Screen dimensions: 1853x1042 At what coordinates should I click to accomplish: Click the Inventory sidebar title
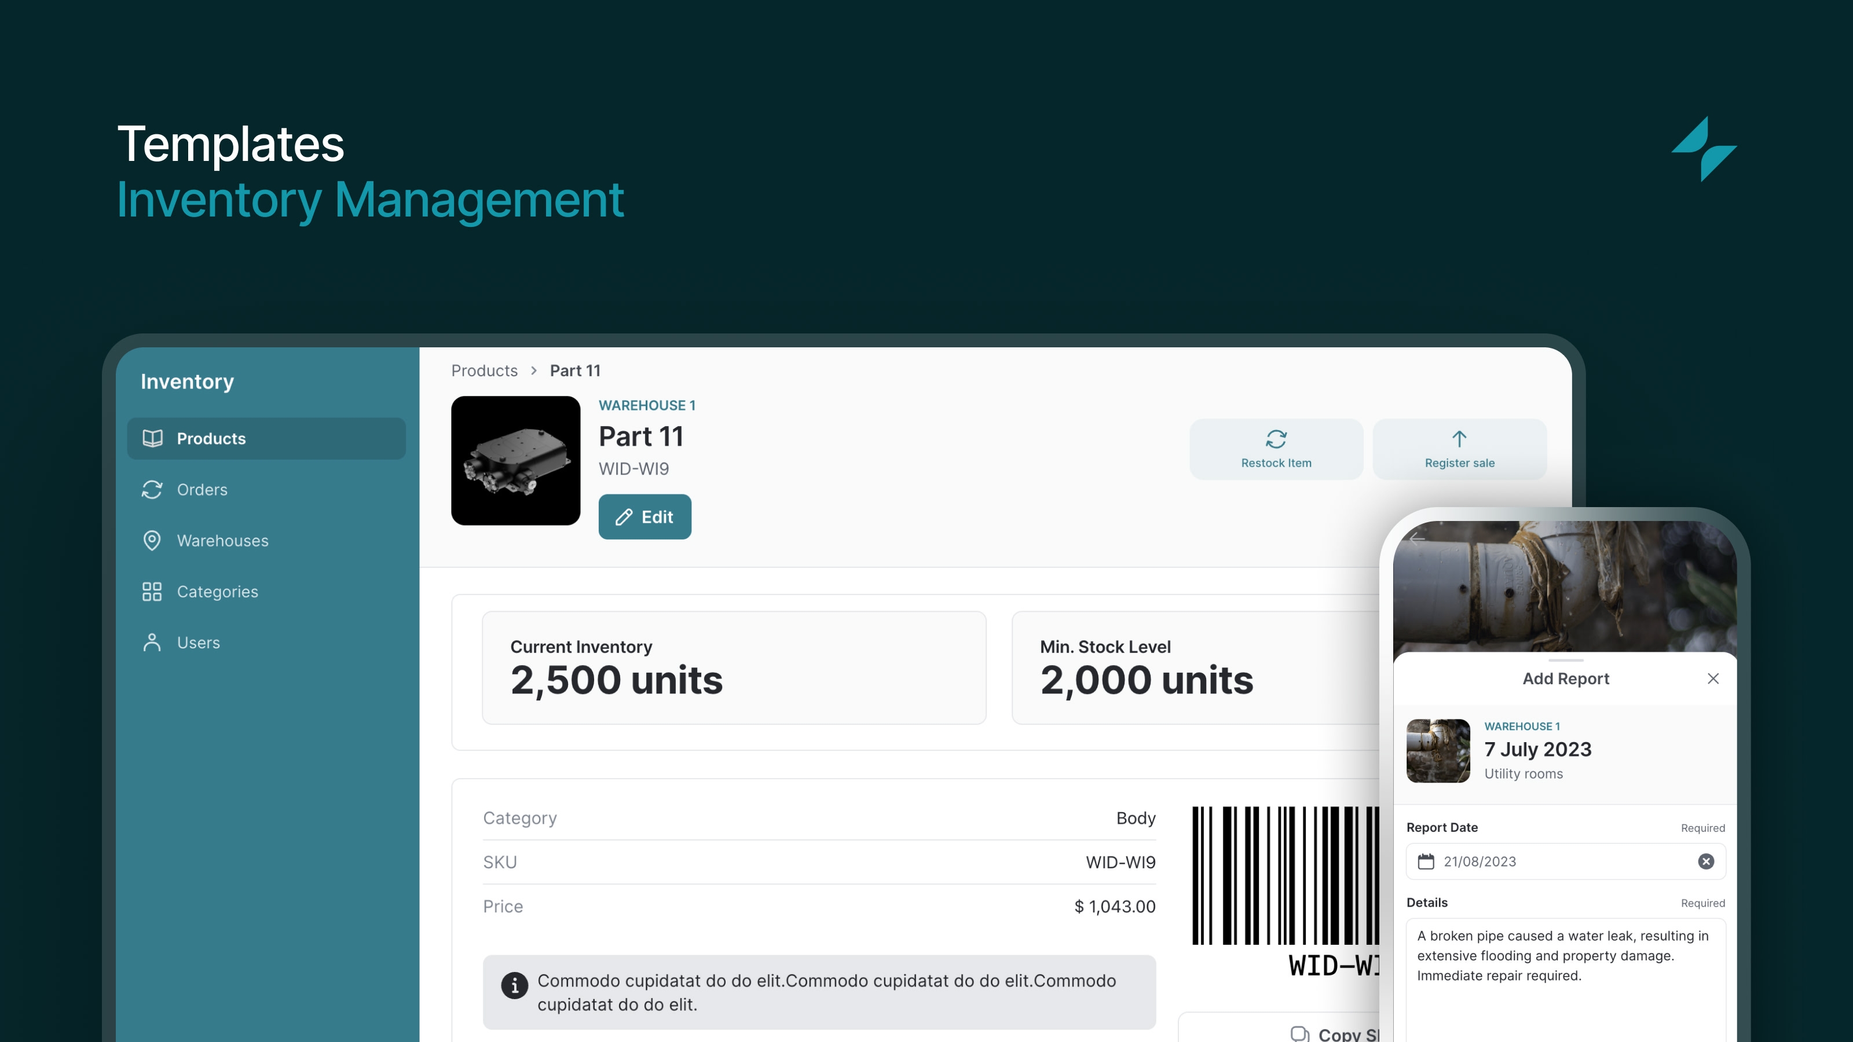(187, 381)
